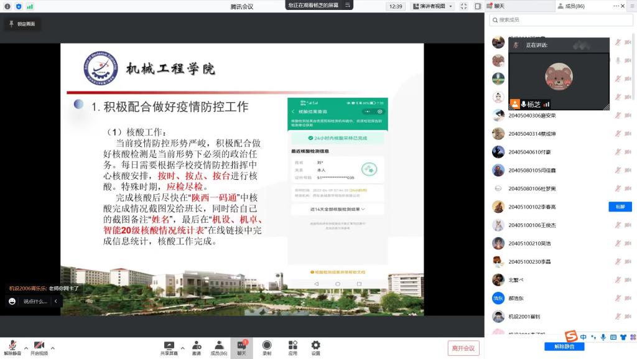
Task: Turn on camera with 开启视频 toggle
Action: click(x=39, y=346)
